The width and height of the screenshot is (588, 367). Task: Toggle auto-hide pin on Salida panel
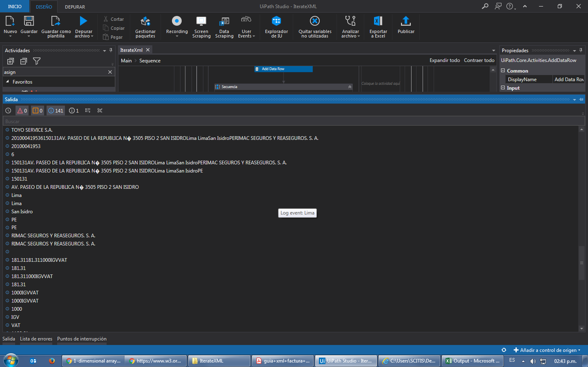pyautogui.click(x=581, y=99)
